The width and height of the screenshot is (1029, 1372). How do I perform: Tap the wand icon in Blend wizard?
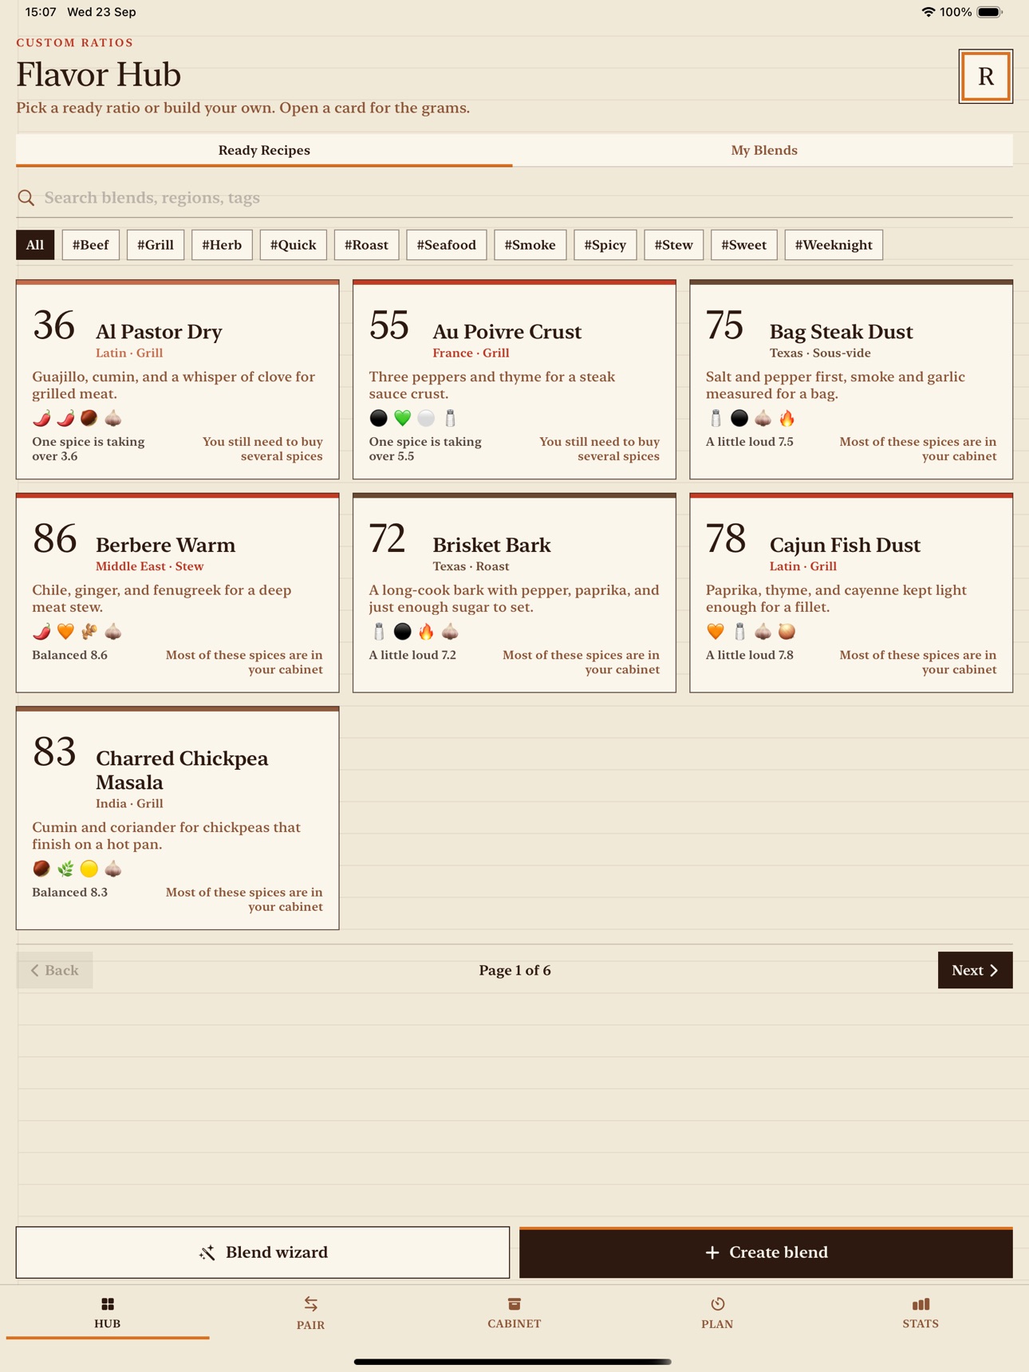tap(207, 1252)
